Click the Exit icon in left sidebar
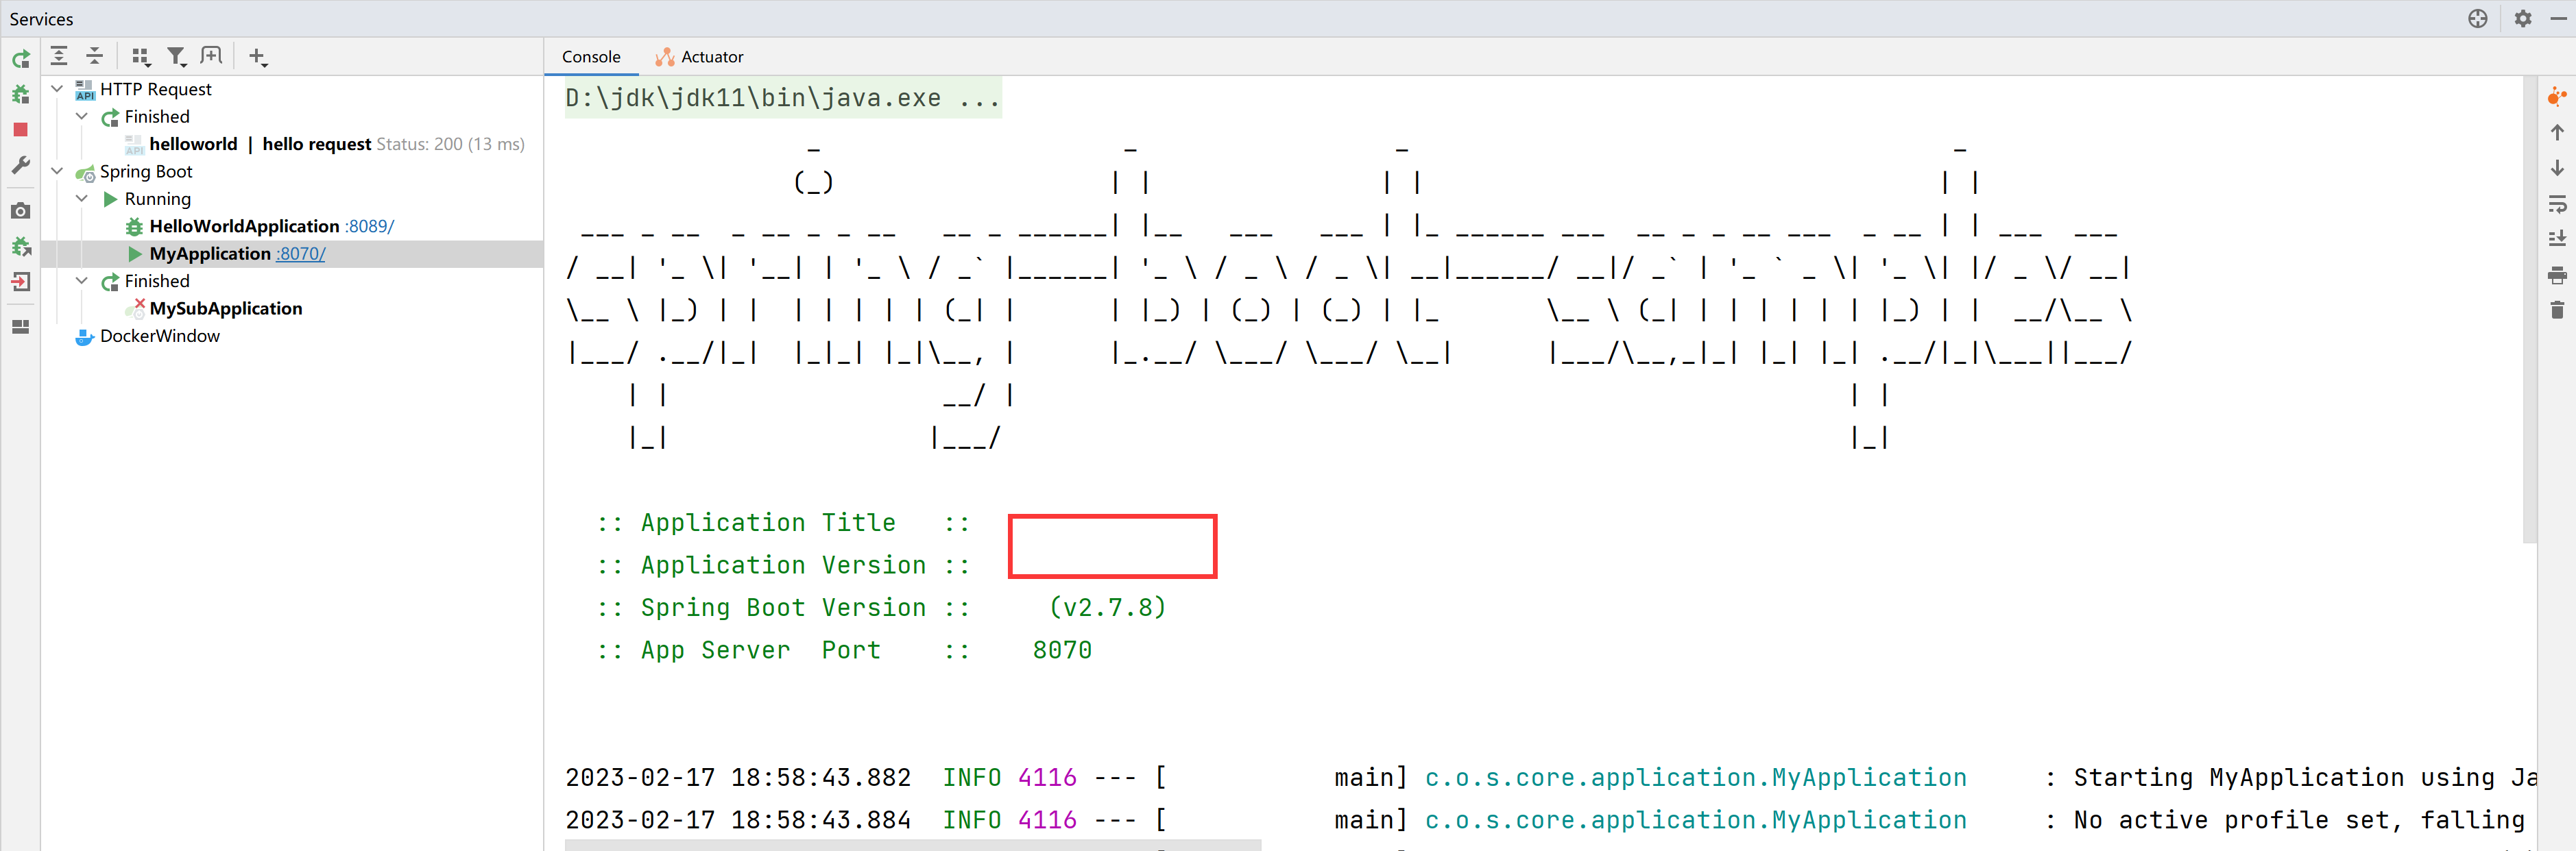 20,282
